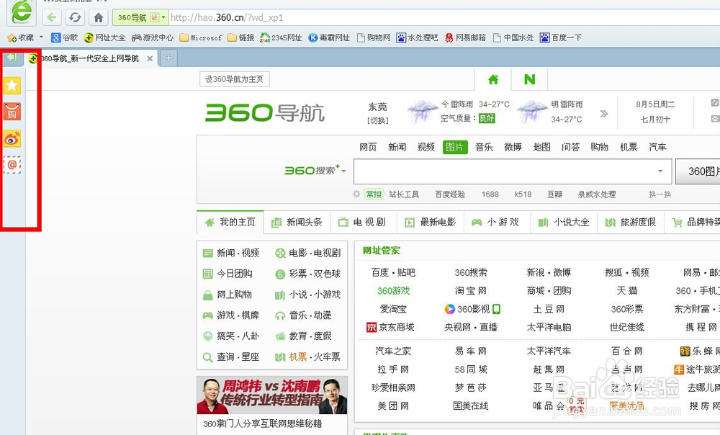Click the browser address bar URL
720x435 pixels.
tap(227, 17)
